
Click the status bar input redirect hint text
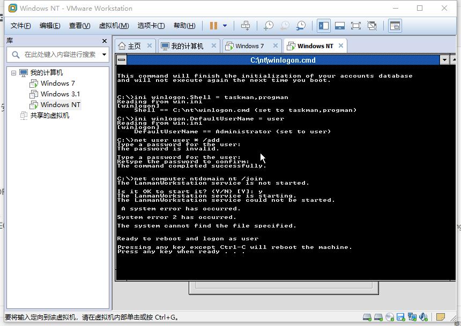click(92, 317)
